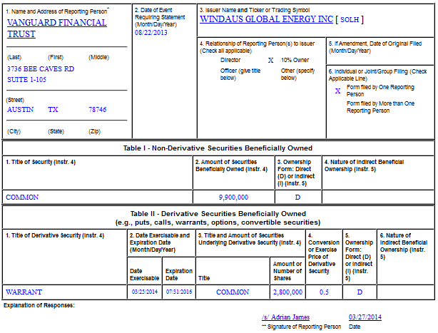Select the 2,800,000 shares cell
This screenshot has height=333, width=438.
(287, 292)
